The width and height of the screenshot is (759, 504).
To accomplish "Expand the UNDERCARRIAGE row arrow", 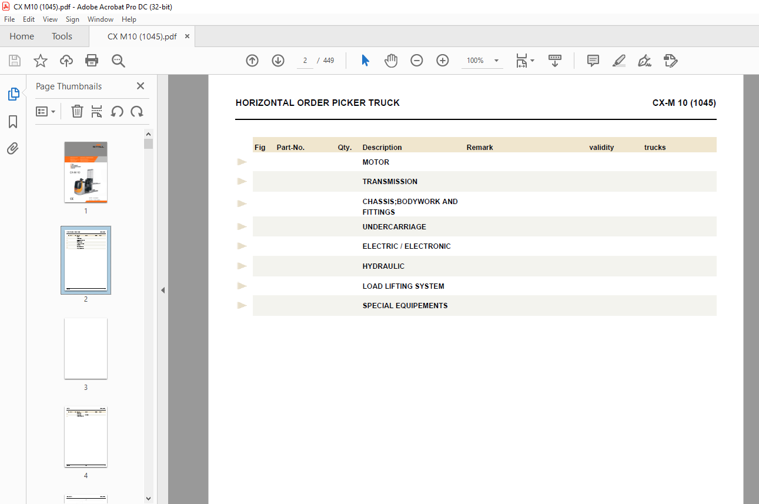I will (x=242, y=226).
